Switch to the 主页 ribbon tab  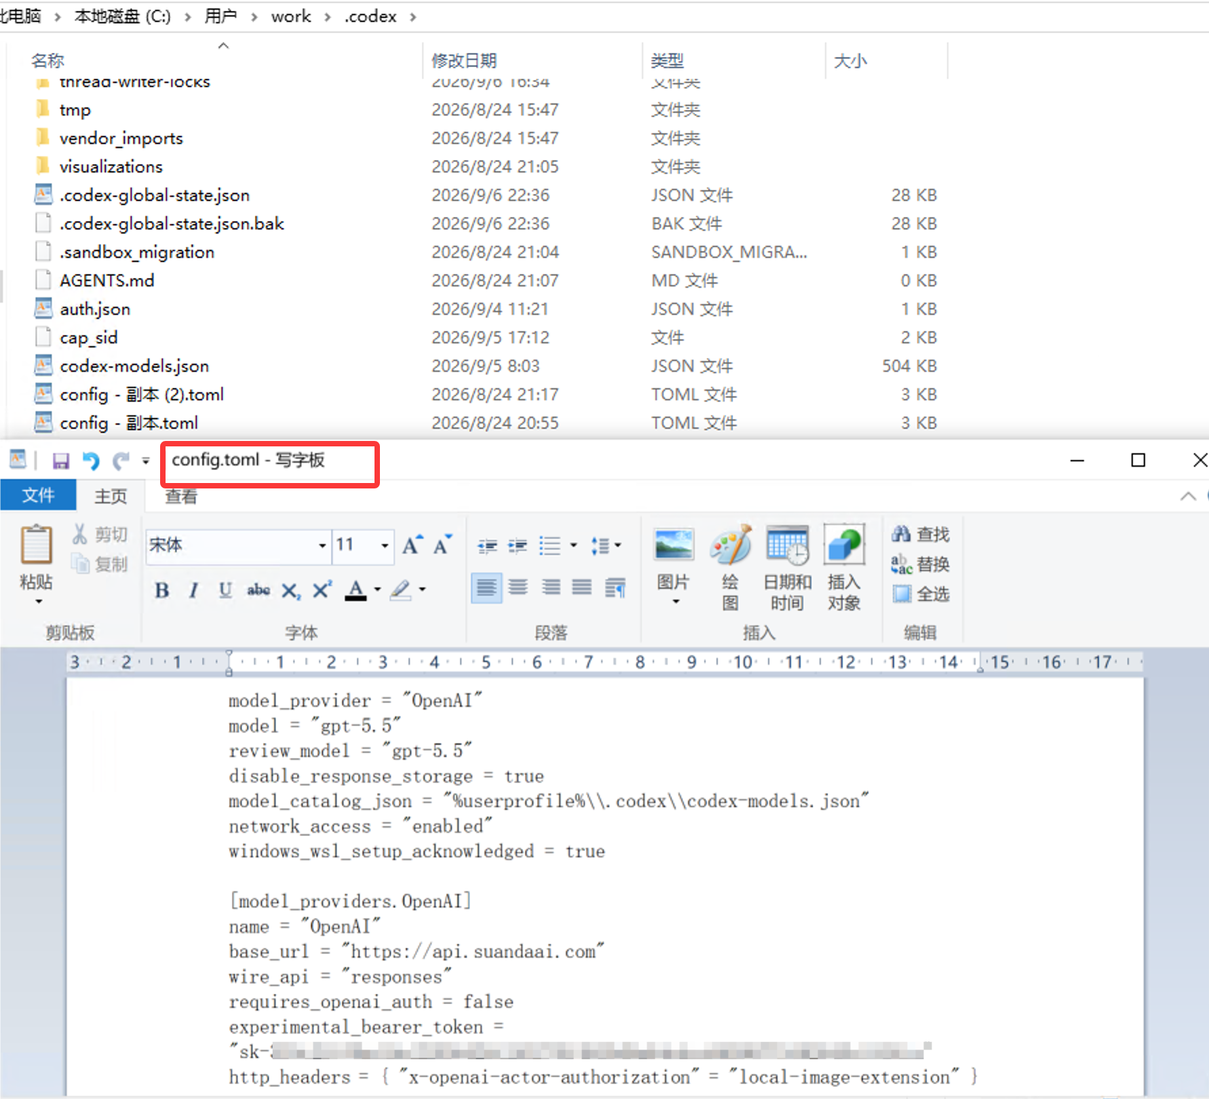point(111,496)
